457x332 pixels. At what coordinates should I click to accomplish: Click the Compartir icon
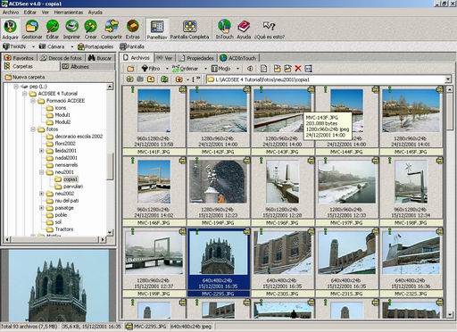[112, 29]
